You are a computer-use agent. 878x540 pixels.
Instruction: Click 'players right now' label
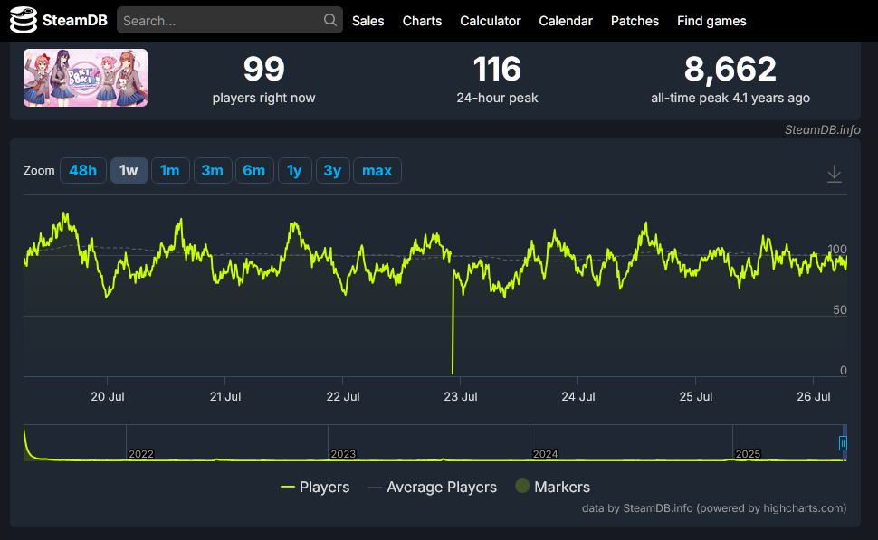pos(263,98)
